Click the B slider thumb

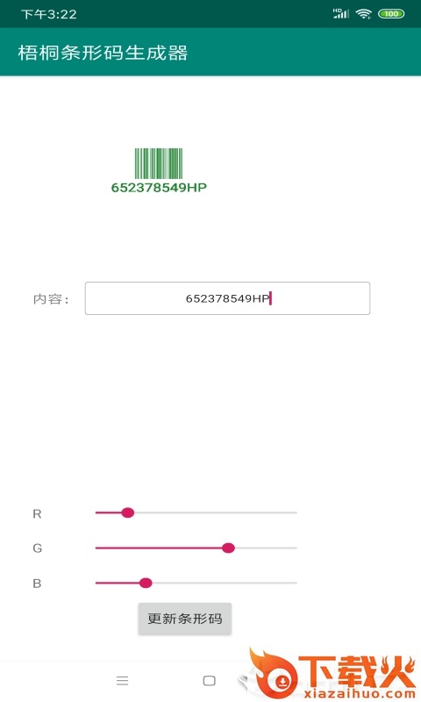[x=146, y=583]
